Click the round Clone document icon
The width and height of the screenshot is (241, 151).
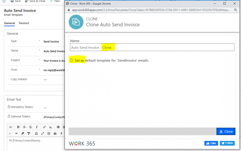pos(76,22)
